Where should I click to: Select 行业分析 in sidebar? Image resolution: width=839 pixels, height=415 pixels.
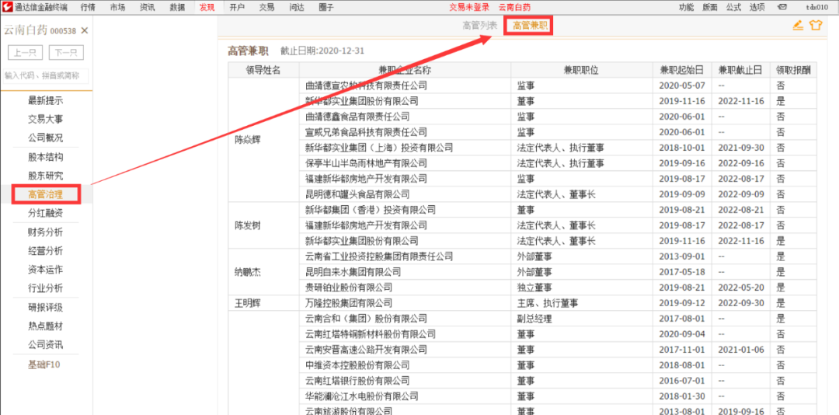46,288
